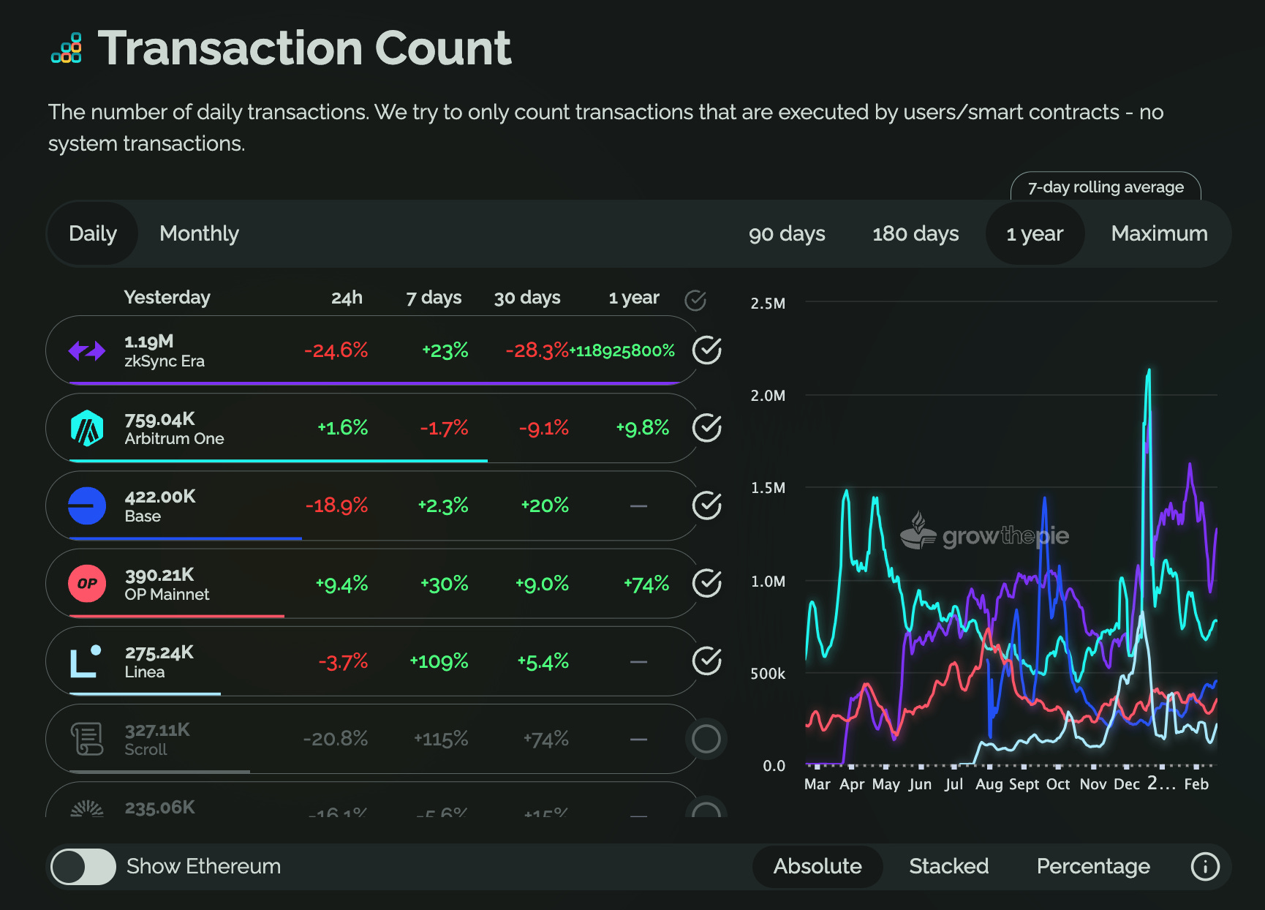
Task: Click the Aug label on chart x-axis
Action: (x=989, y=785)
